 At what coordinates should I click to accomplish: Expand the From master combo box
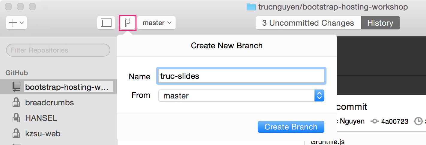[x=241, y=96]
